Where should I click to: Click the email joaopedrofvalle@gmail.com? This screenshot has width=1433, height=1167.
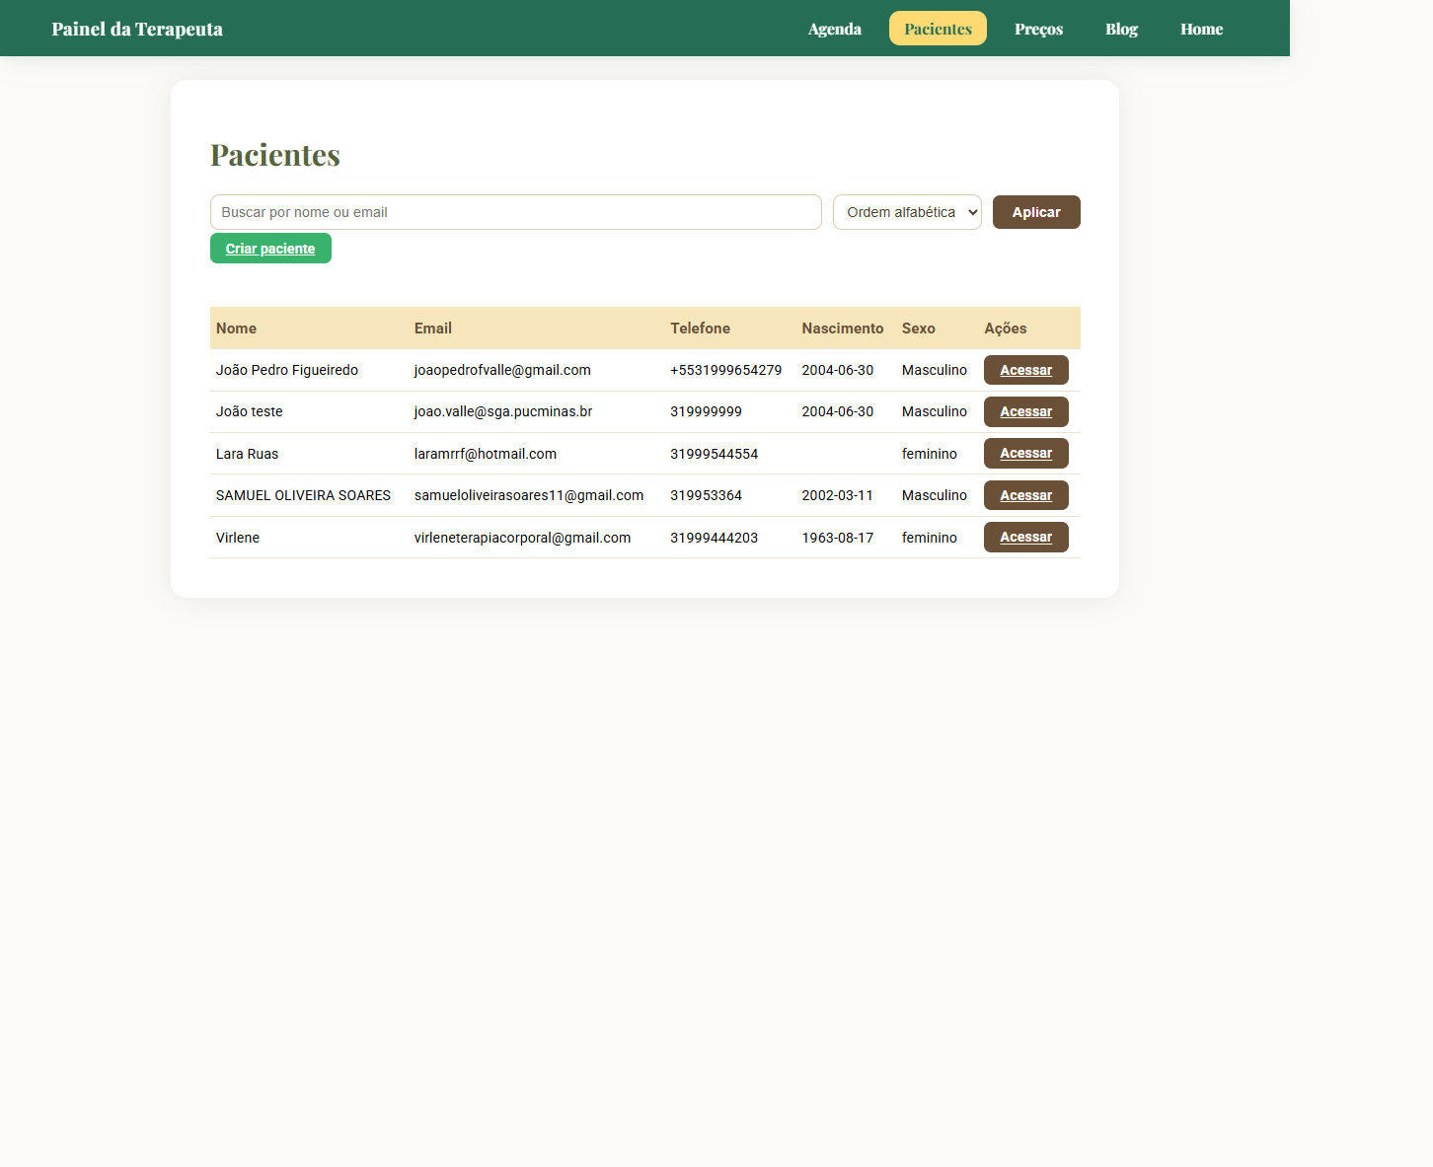(x=502, y=370)
